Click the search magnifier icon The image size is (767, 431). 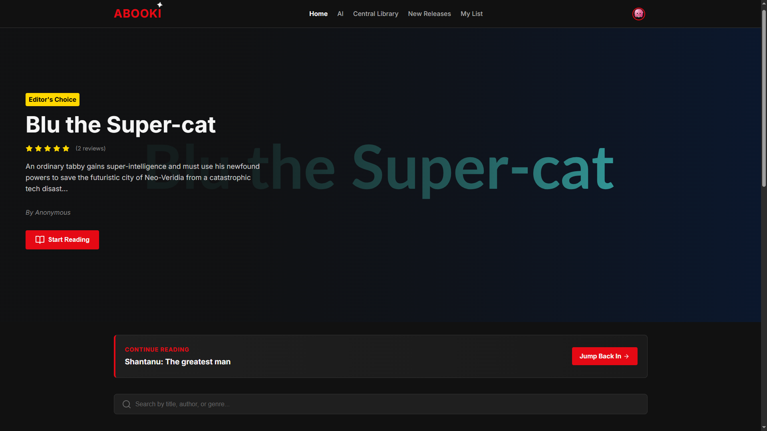coord(127,404)
